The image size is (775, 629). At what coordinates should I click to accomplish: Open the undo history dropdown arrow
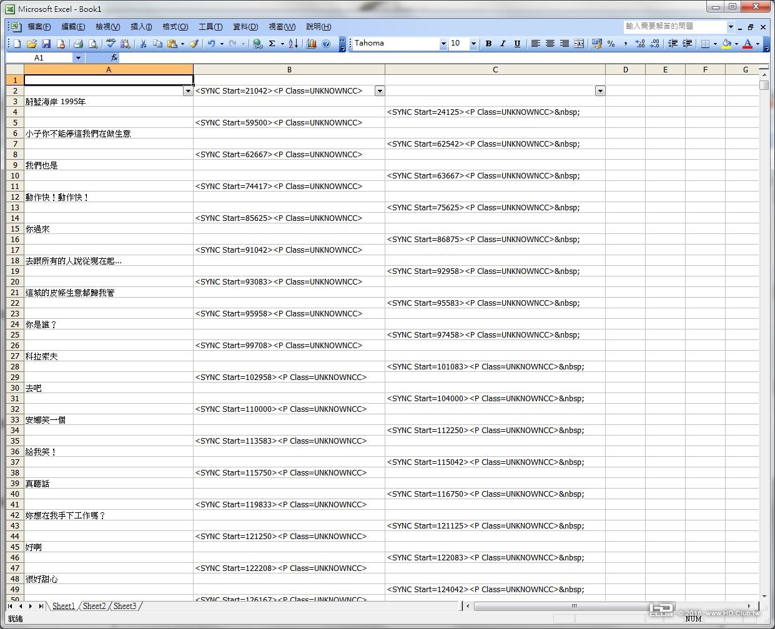[x=222, y=44]
